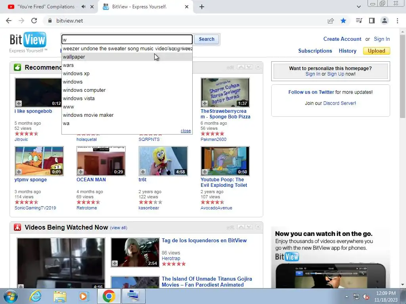The height and width of the screenshot is (304, 406).
Task: Add 'i like spongebob' video to queue plus icon
Action: point(19,103)
